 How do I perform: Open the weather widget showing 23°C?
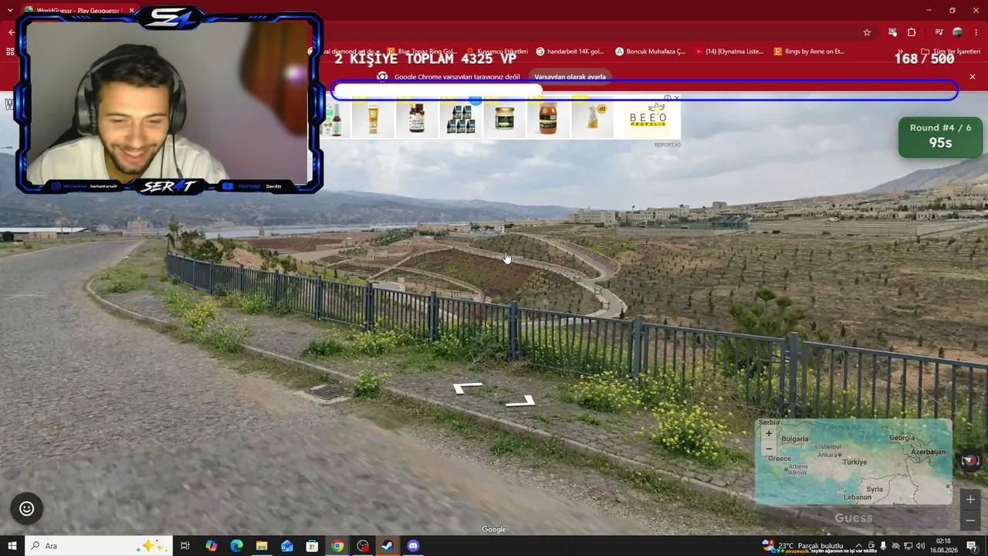[x=803, y=546]
